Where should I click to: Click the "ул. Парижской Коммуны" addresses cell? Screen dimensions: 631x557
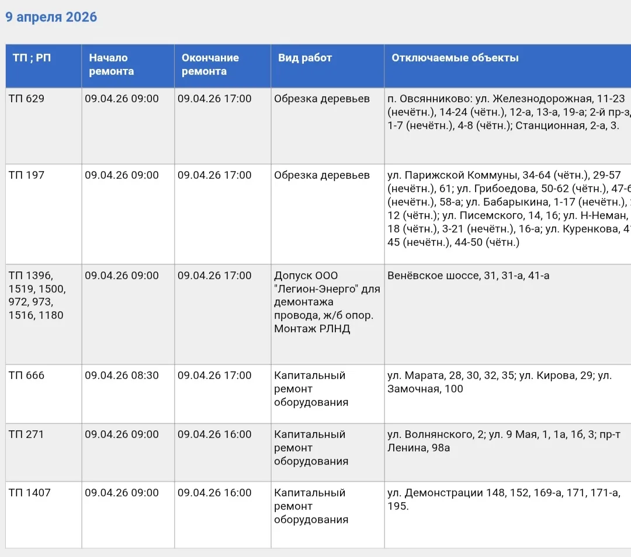tap(507, 208)
